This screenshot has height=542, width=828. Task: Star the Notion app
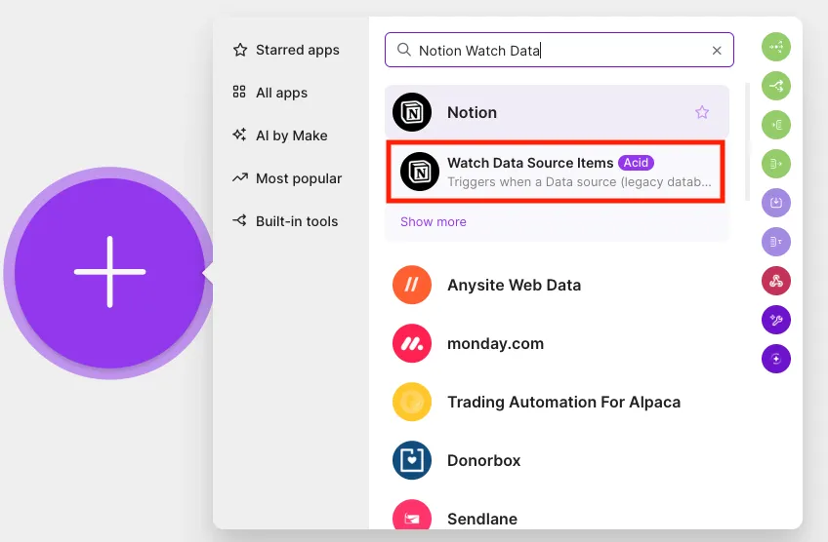(702, 112)
